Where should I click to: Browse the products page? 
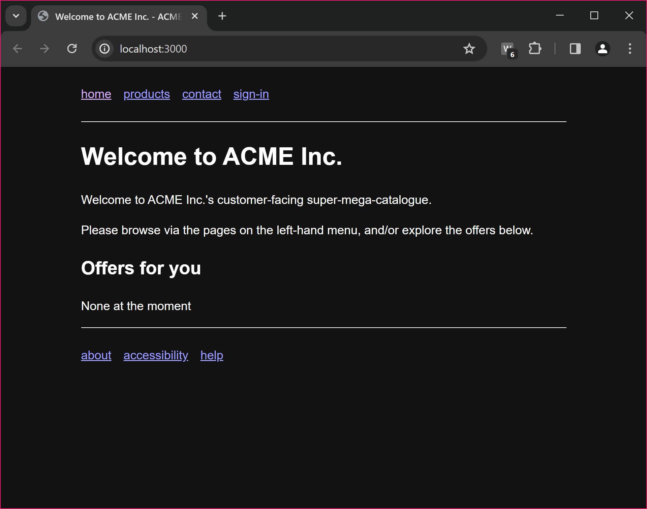coord(147,94)
